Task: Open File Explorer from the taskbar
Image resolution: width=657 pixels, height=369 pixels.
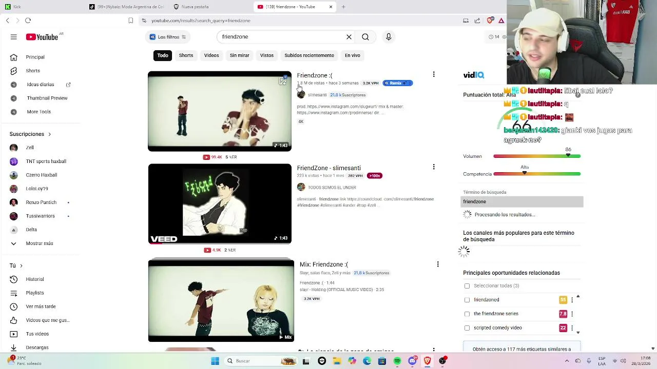Action: point(337,361)
